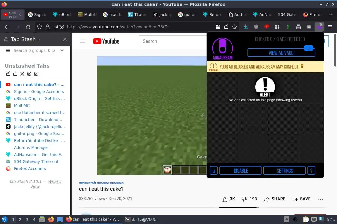
Task: Switch to the uBlock browser tab
Action: [62, 15]
